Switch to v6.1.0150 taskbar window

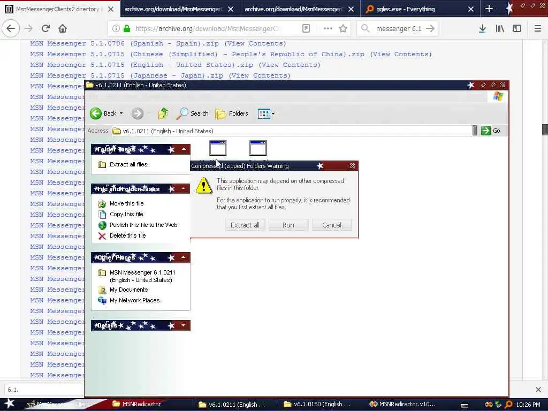[x=317, y=404]
